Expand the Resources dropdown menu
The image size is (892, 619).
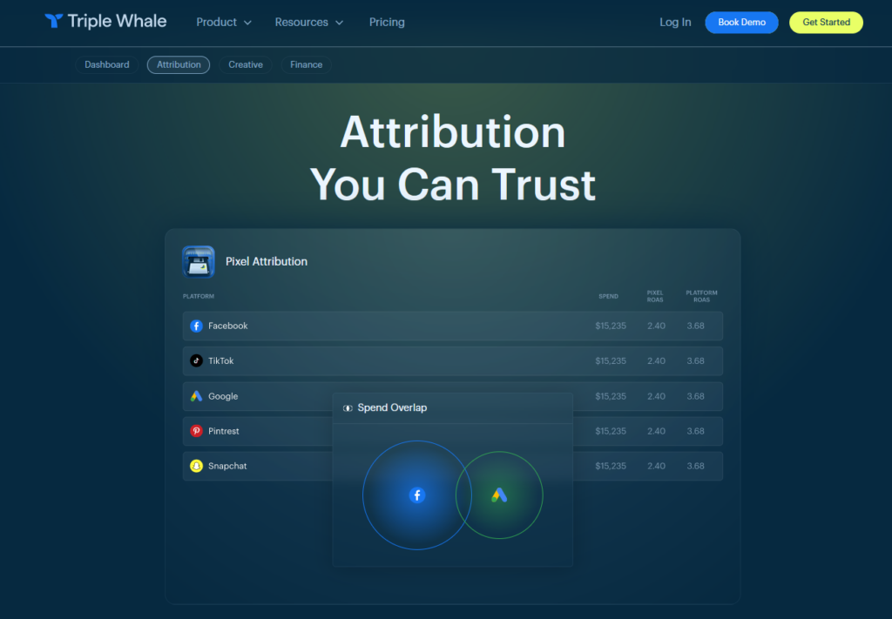[308, 22]
